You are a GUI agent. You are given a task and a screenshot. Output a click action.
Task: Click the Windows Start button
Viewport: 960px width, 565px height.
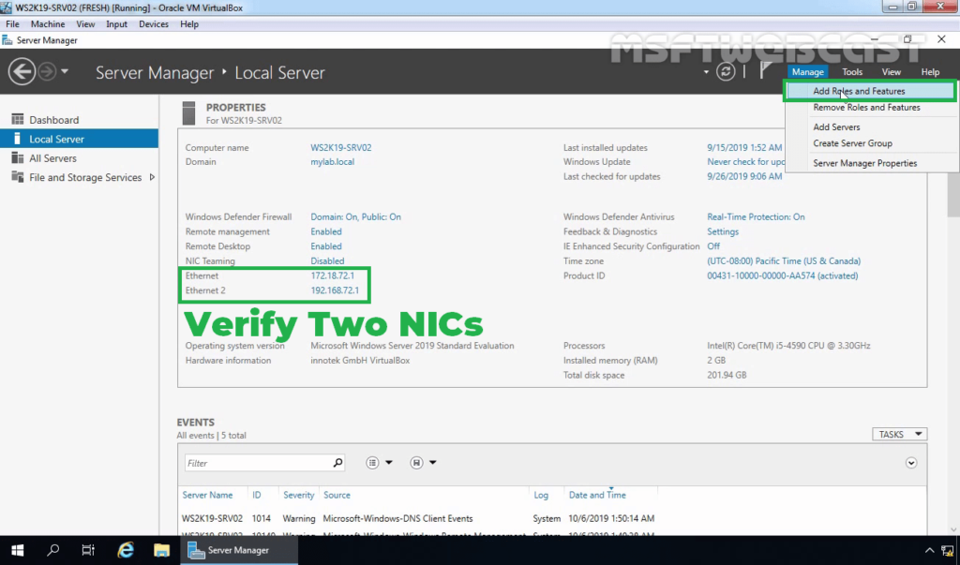[17, 550]
